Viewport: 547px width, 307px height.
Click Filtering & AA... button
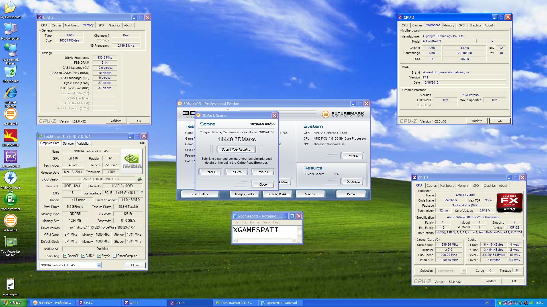click(x=278, y=194)
